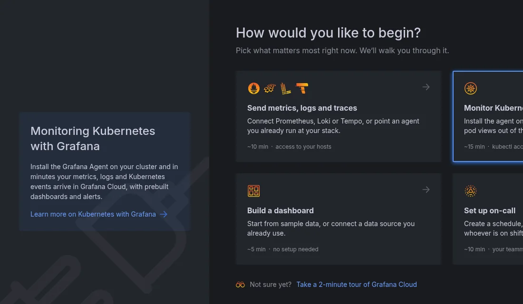Click Build a dashboard card description text
The width and height of the screenshot is (523, 304).
[330, 228]
